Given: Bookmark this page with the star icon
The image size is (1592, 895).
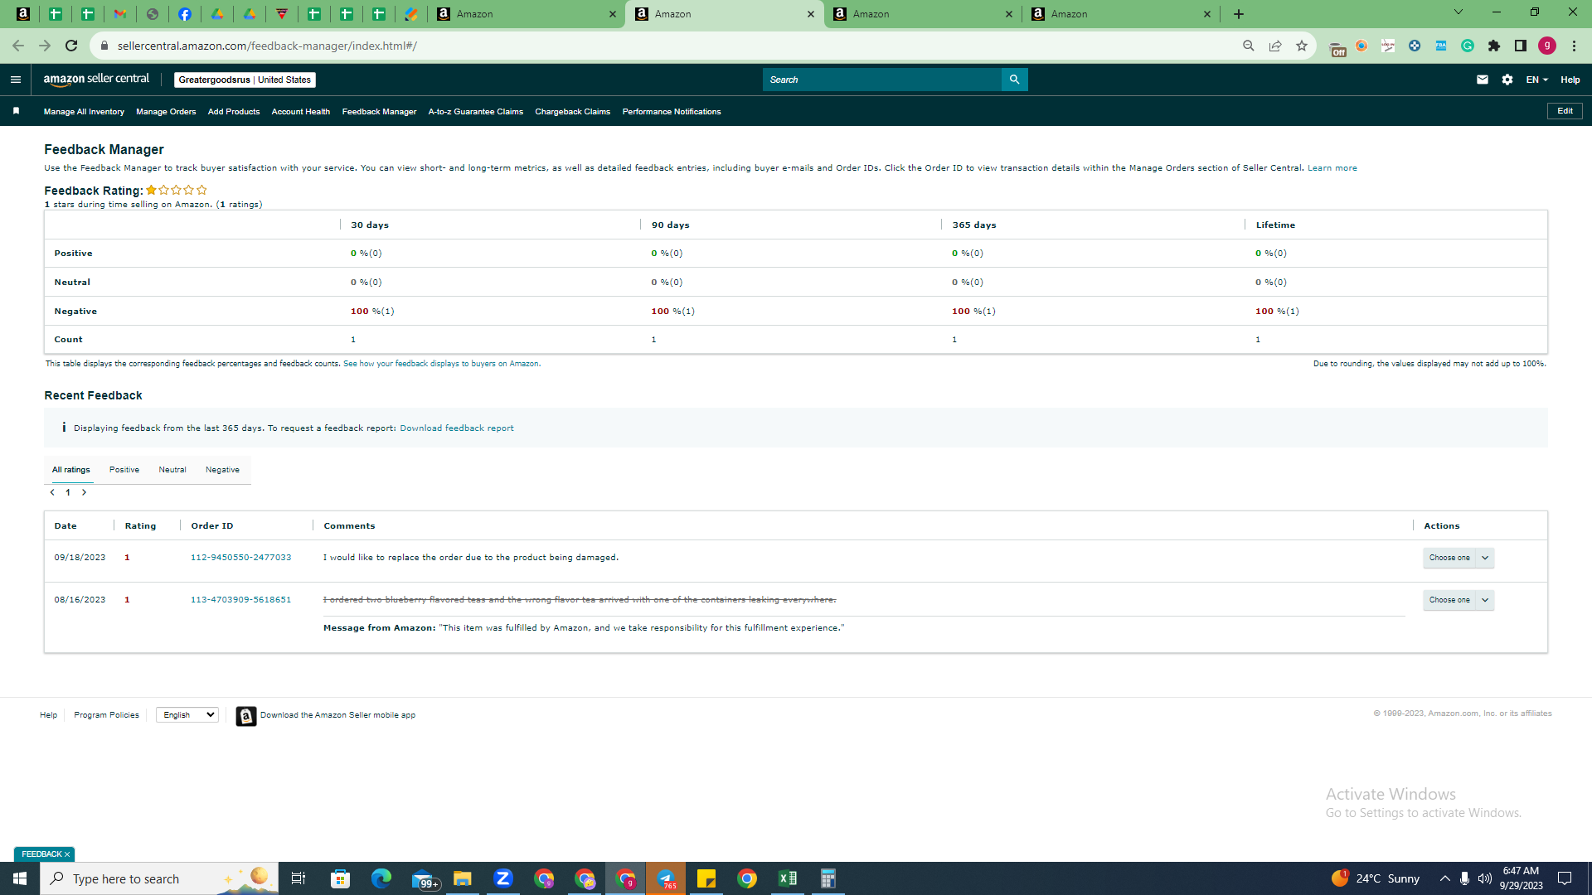Looking at the screenshot, I should (1302, 46).
